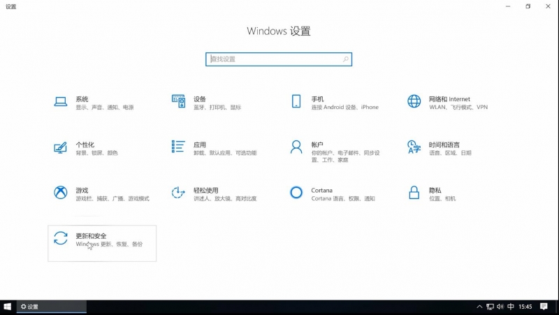Open the 帐户 person icon
This screenshot has height=315, width=559.
click(296, 147)
